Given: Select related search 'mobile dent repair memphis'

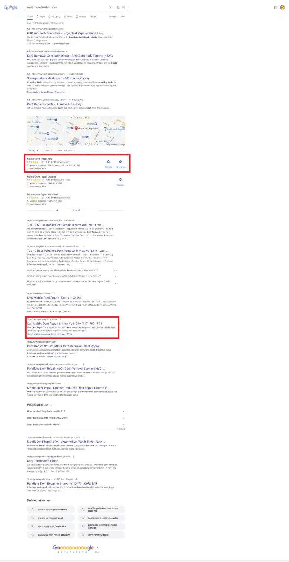Looking at the screenshot, I should pos(101,518).
